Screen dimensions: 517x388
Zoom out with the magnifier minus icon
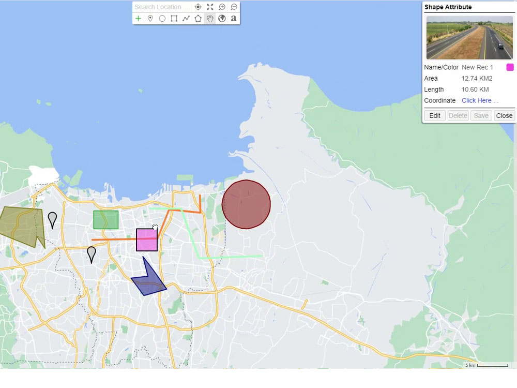[x=234, y=7]
